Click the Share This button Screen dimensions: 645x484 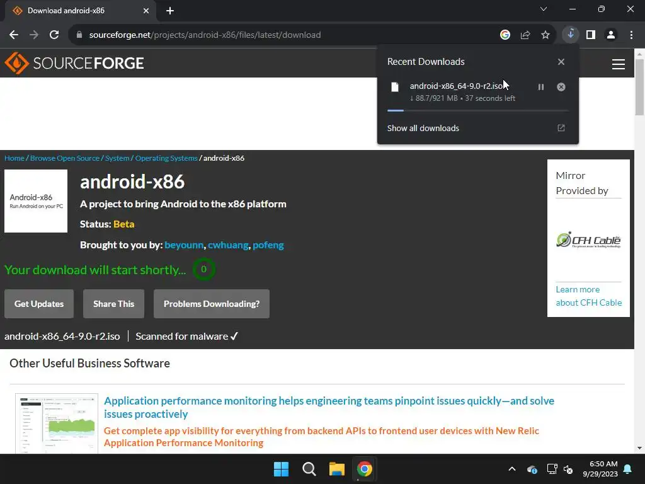tap(113, 304)
